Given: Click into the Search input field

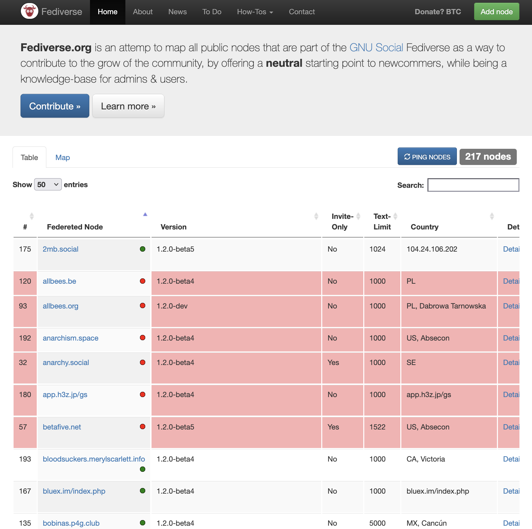Looking at the screenshot, I should pos(473,185).
